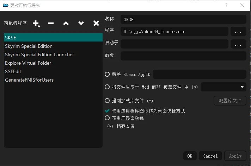The height and width of the screenshot is (166, 251).
Task: Click the OK button
Action: (x=190, y=156)
